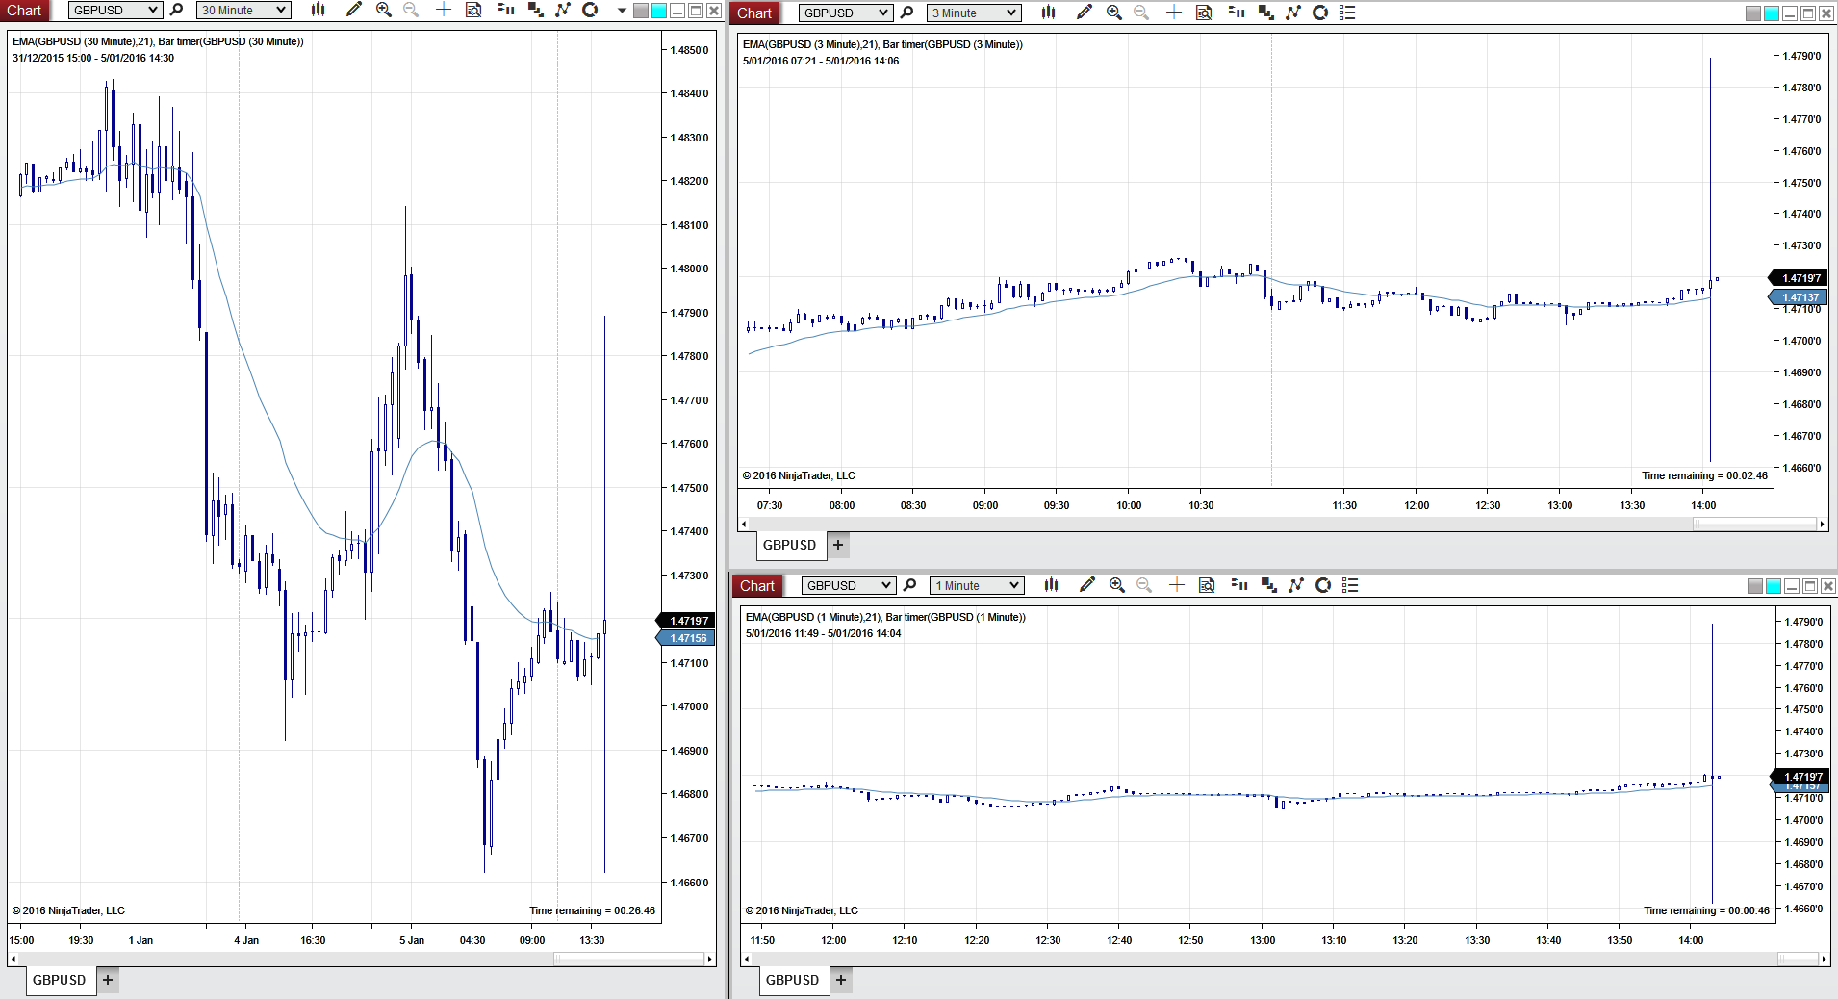Click cyan link button in 1 Minute window
1838x999 pixels.
[x=1774, y=586]
